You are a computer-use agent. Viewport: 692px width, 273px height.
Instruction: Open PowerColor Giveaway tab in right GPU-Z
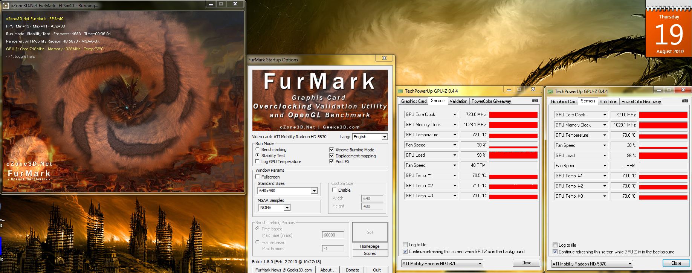coord(641,101)
